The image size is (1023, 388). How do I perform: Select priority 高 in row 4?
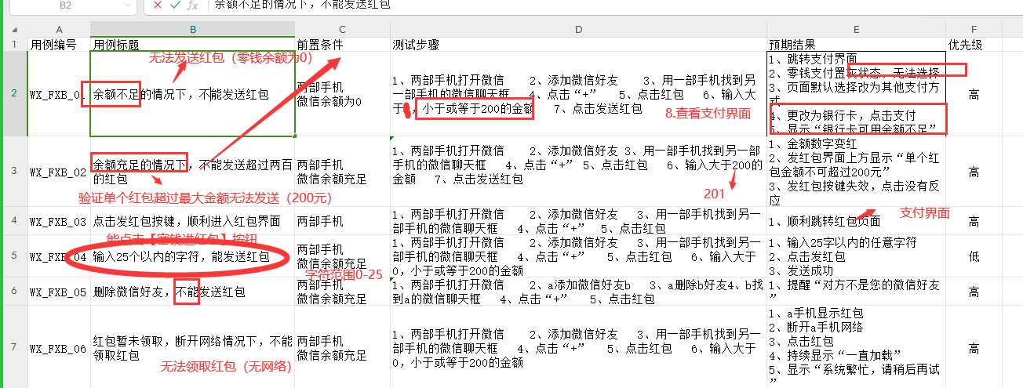974,221
